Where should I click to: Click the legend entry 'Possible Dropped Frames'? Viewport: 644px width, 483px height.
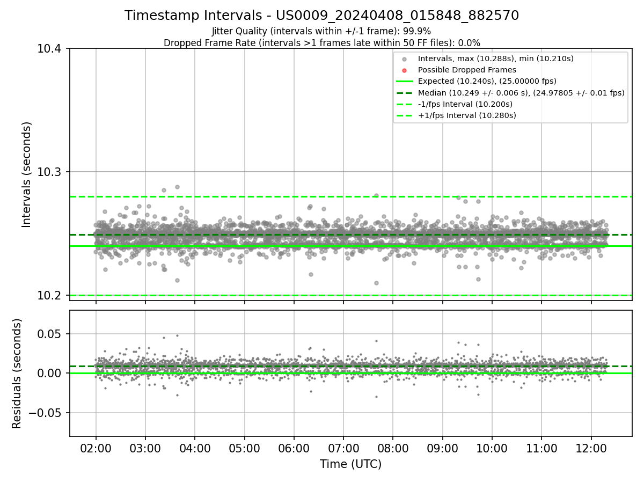467,70
